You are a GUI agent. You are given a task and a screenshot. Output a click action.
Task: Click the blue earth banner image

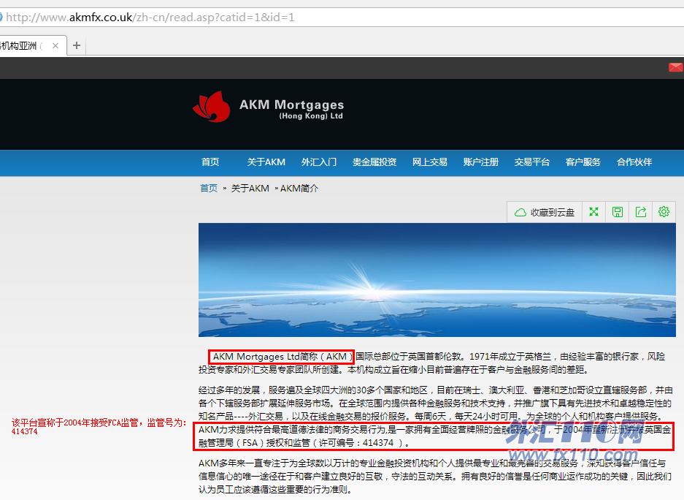(x=437, y=280)
